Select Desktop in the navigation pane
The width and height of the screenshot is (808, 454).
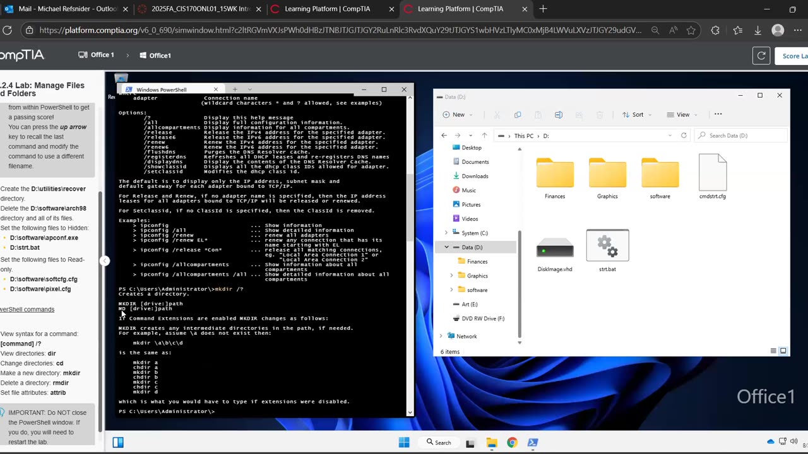[472, 148]
